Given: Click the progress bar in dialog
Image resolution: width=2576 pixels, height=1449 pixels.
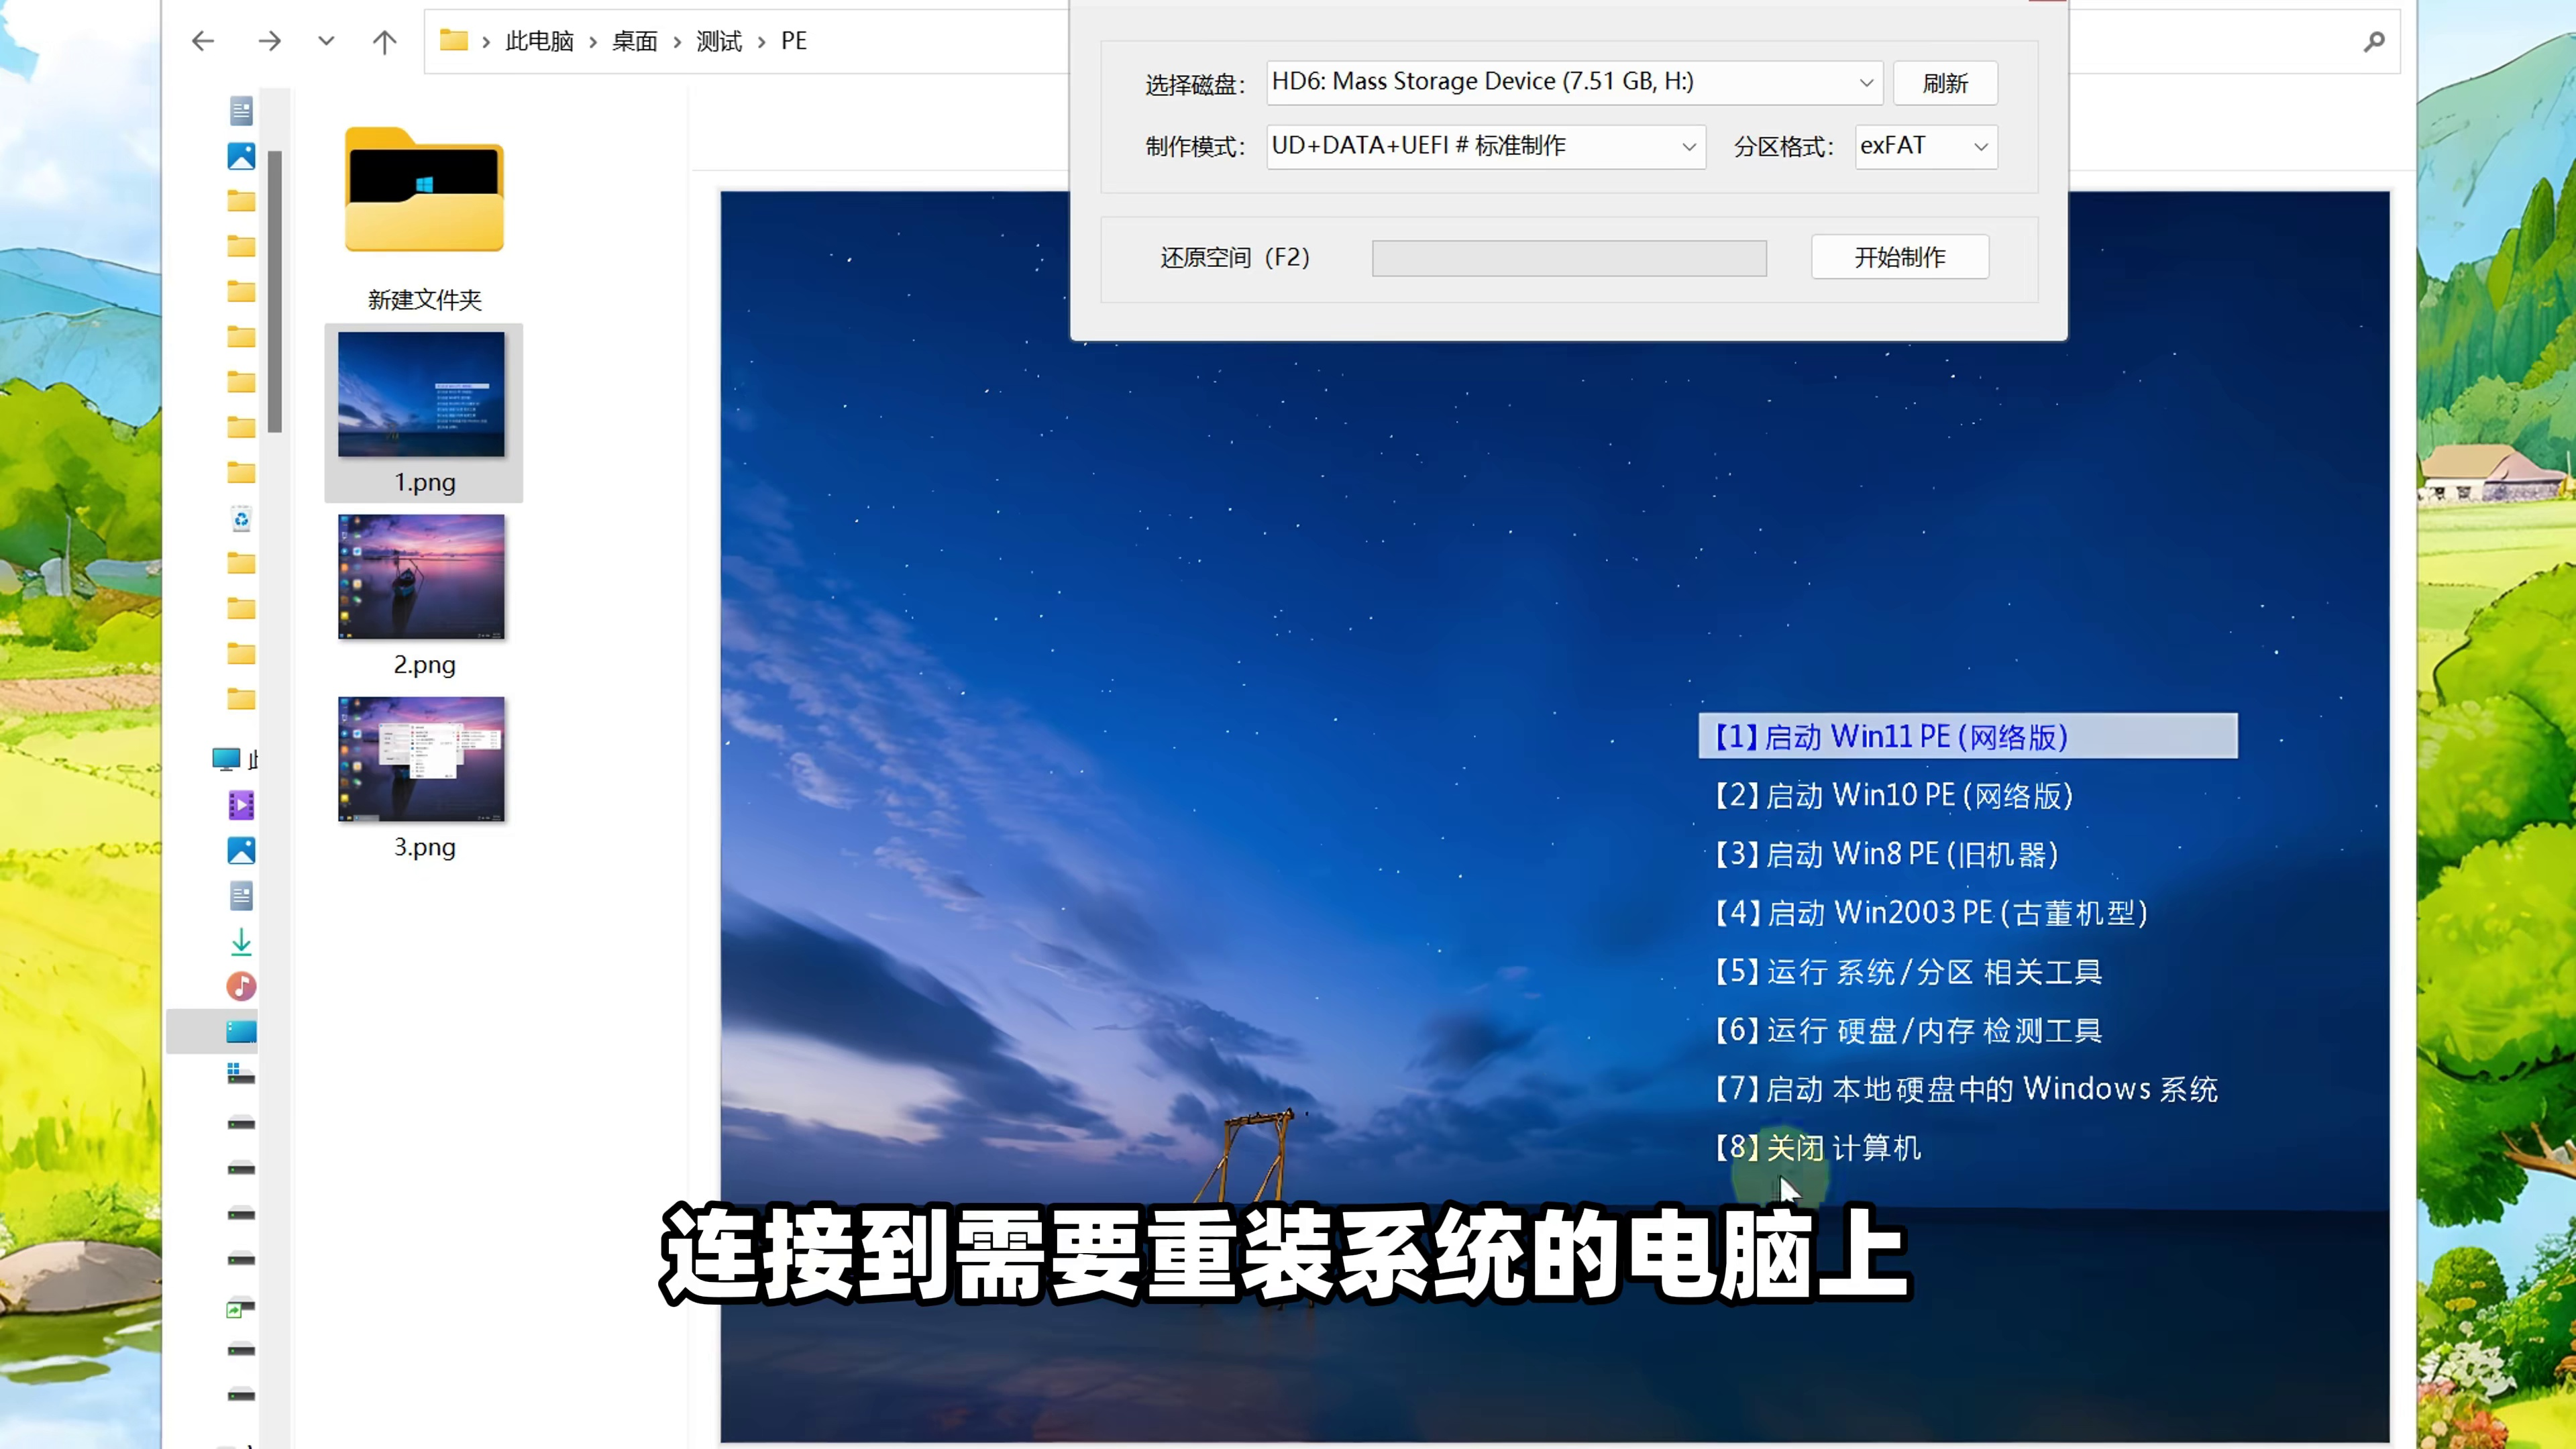Looking at the screenshot, I should pyautogui.click(x=1568, y=258).
